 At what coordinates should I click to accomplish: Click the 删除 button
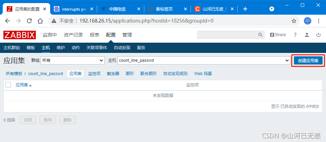tap(68, 120)
